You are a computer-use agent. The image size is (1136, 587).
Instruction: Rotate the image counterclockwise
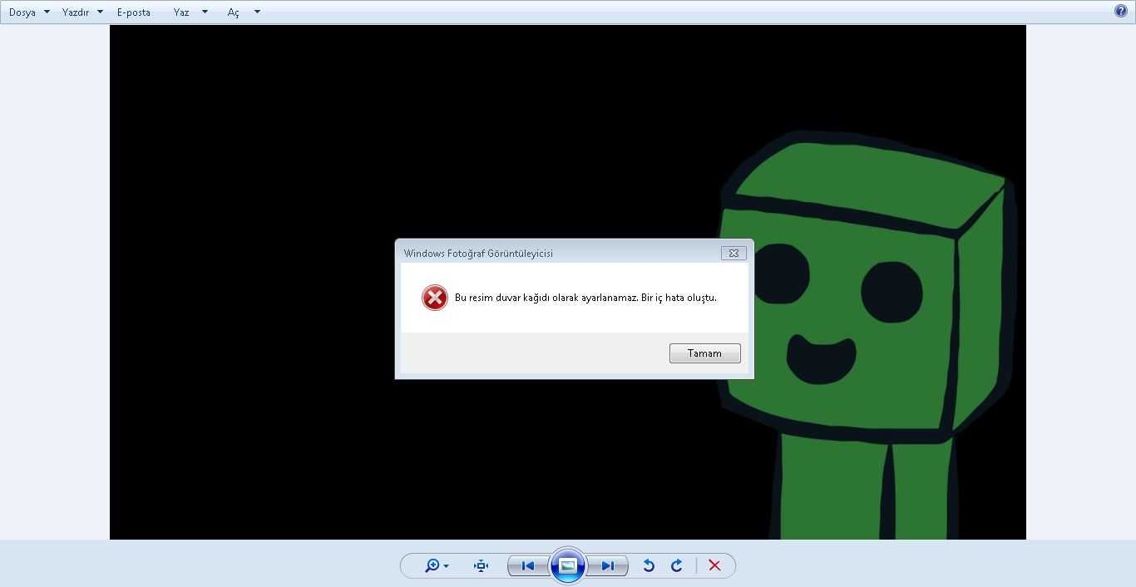(649, 565)
